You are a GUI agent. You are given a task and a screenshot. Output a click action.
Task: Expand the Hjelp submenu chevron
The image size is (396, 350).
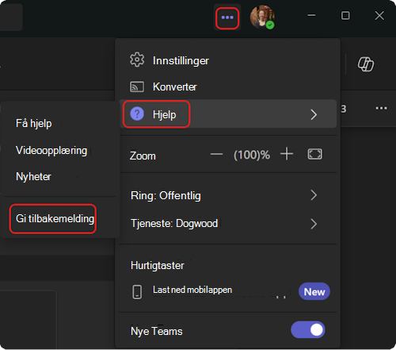[x=314, y=114]
